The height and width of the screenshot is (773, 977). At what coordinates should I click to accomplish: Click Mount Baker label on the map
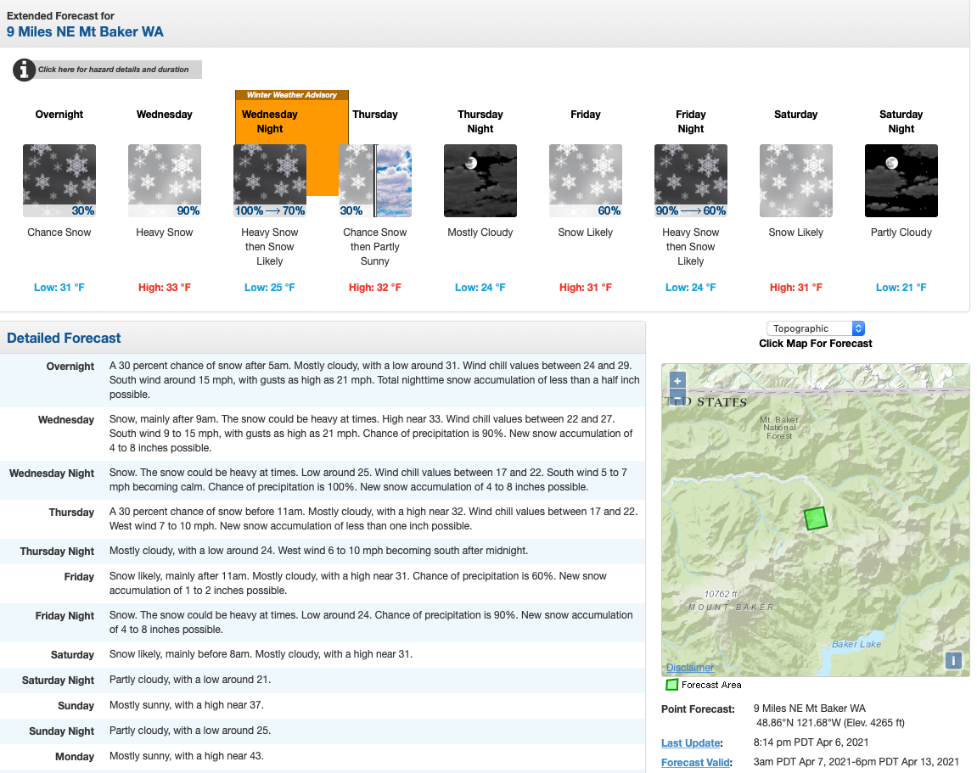pos(731,607)
